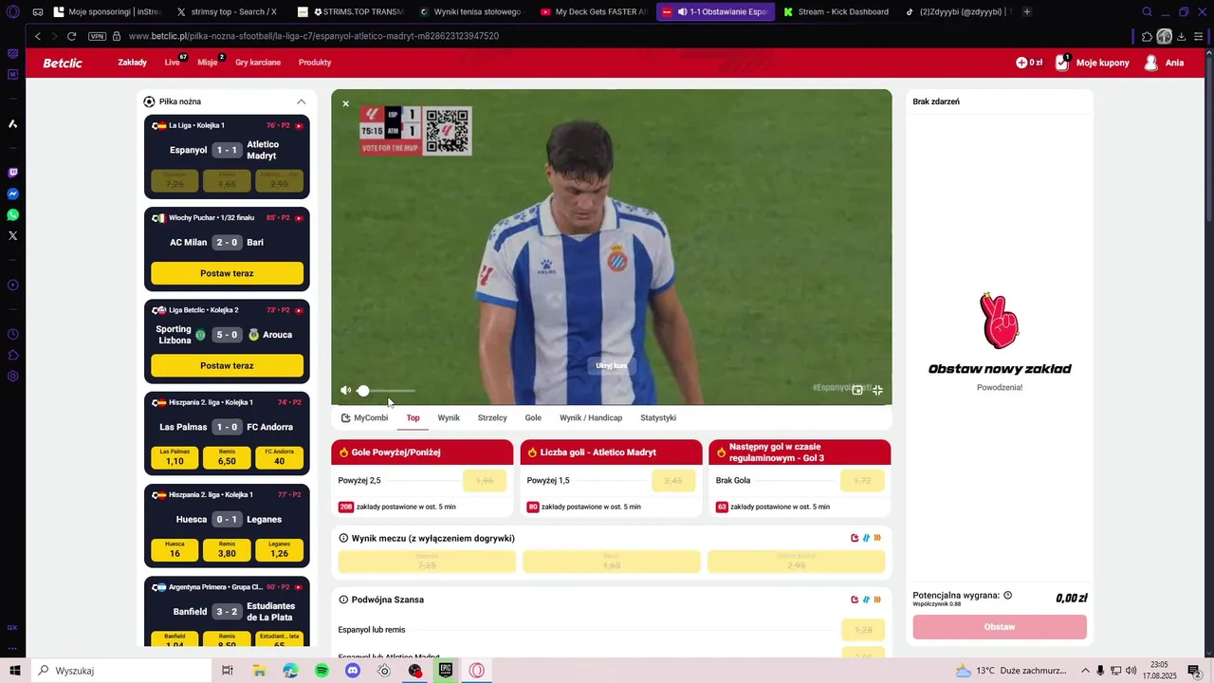This screenshot has height=683, width=1214.
Task: Open Discord from the Windows taskbar
Action: [x=353, y=671]
